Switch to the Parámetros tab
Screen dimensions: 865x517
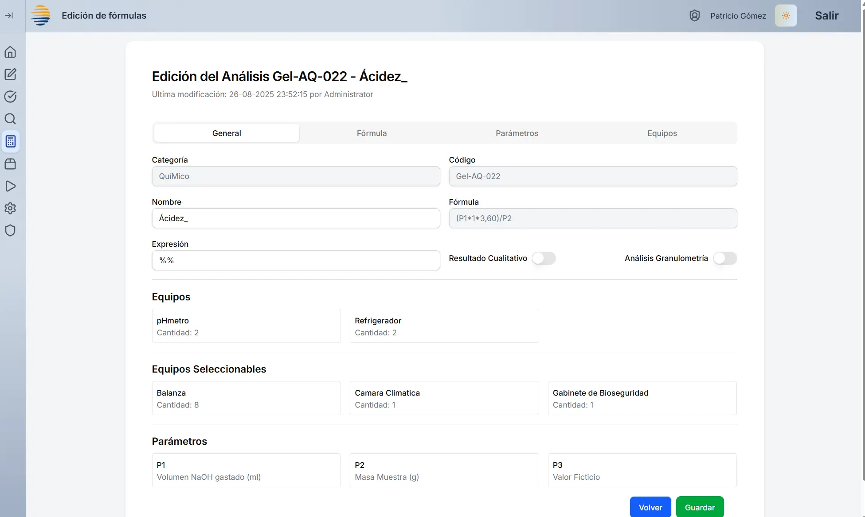(x=517, y=133)
